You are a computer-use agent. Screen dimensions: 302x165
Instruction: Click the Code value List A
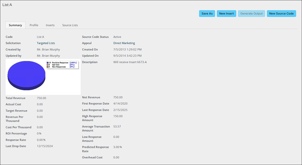pos(40,37)
